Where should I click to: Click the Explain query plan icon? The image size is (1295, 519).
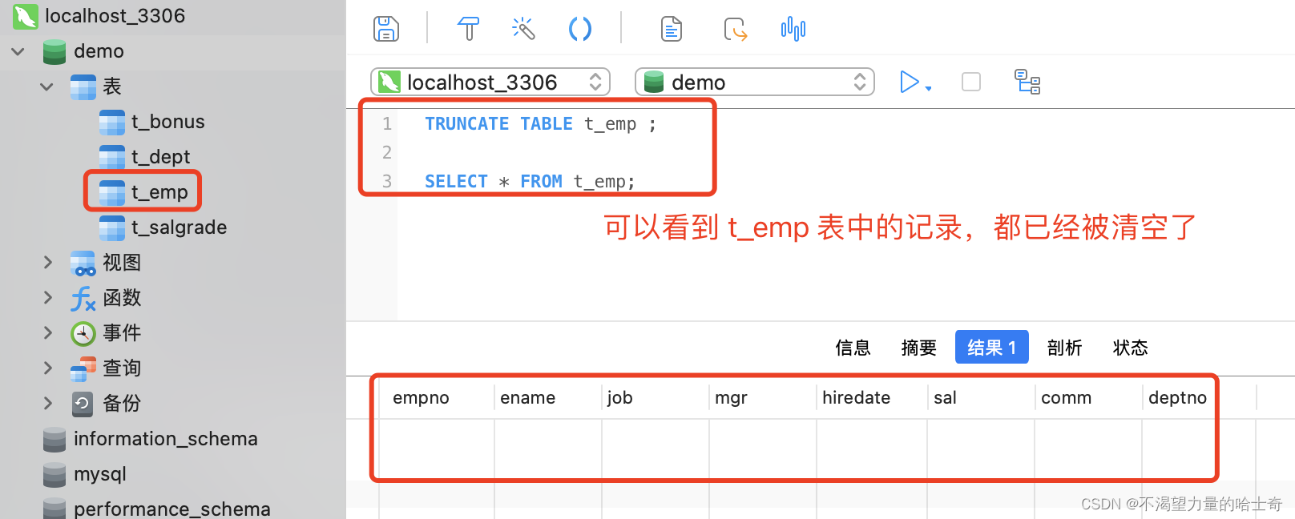(x=1027, y=82)
